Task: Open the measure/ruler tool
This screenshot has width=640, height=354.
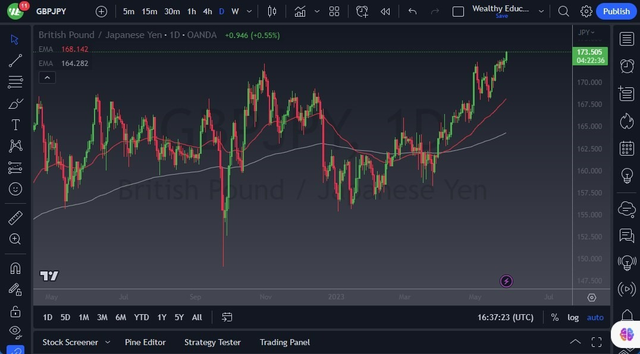Action: click(15, 217)
